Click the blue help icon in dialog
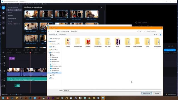This screenshot has width=178, height=100. click(160, 34)
